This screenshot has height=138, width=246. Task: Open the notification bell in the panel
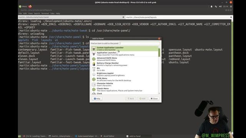pyautogui.click(x=211, y=7)
